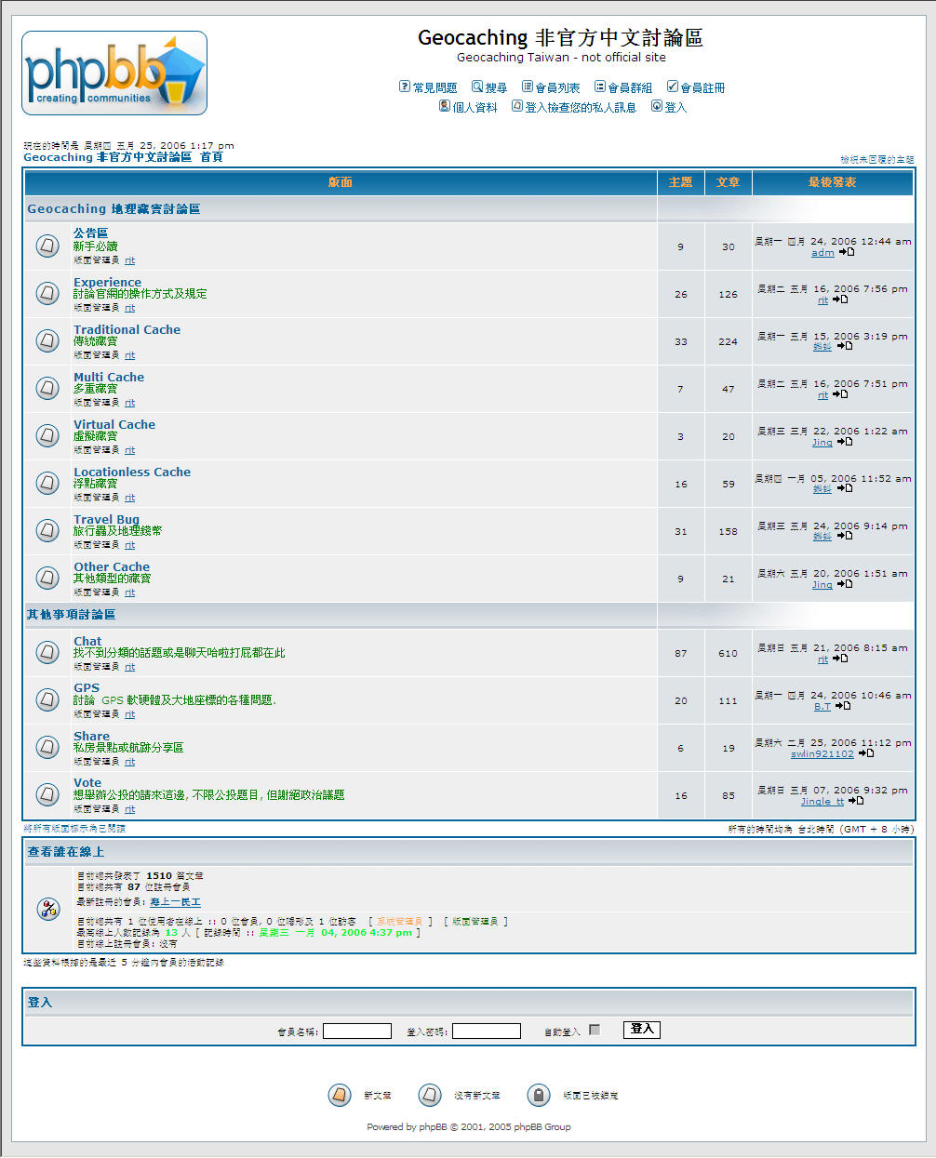View latest post arrow in Multi Cache row

click(840, 394)
